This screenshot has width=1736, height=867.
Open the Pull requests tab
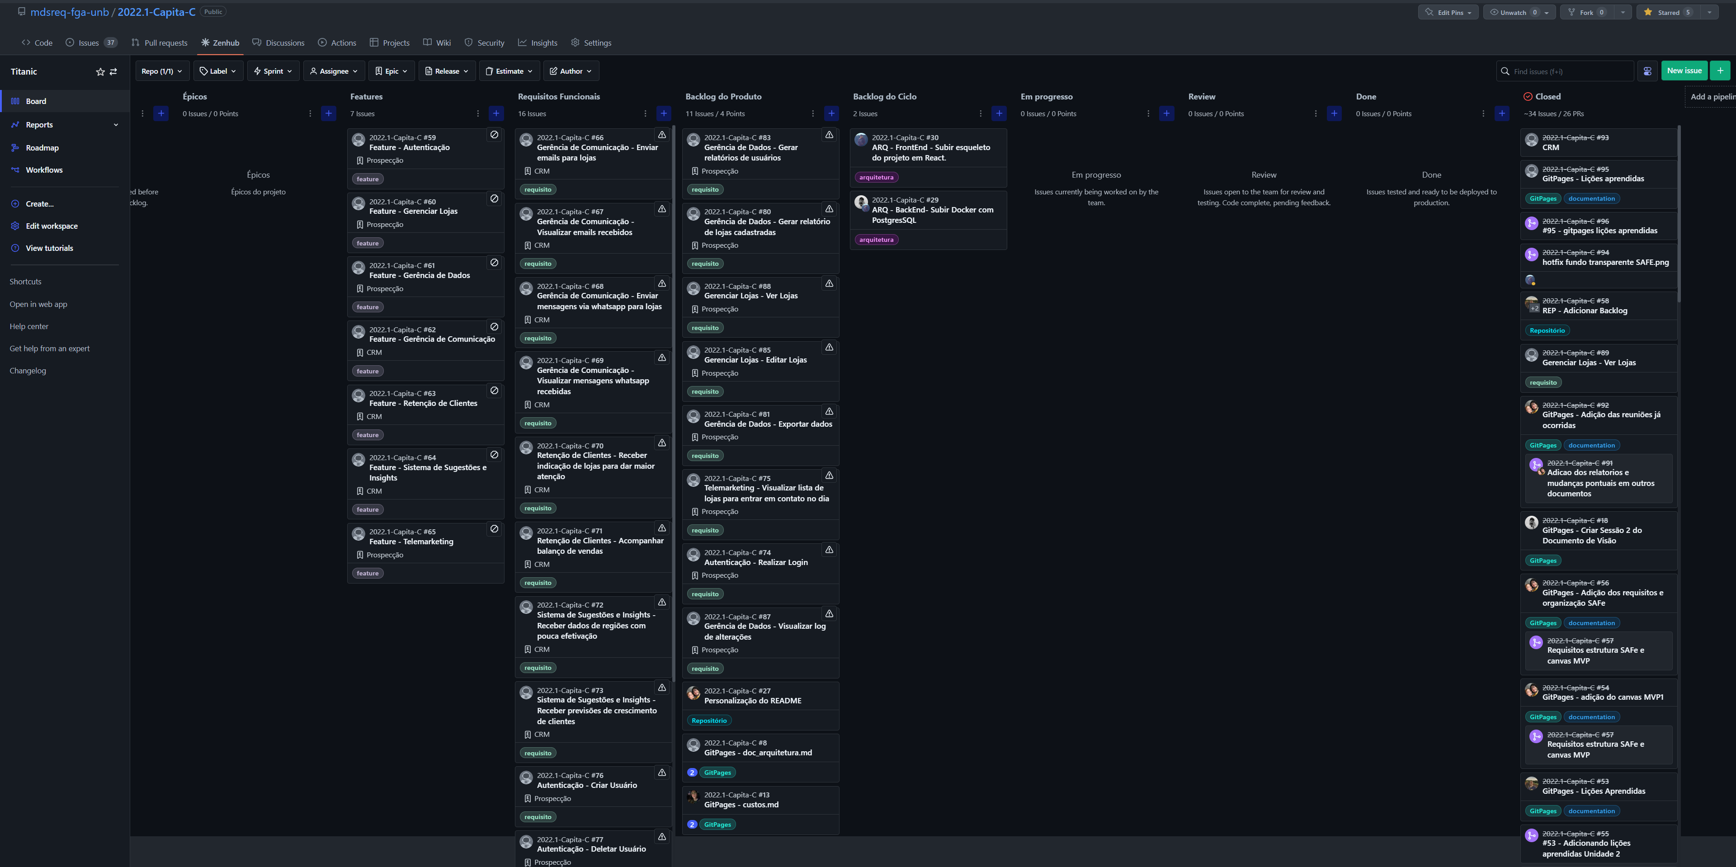(x=159, y=42)
